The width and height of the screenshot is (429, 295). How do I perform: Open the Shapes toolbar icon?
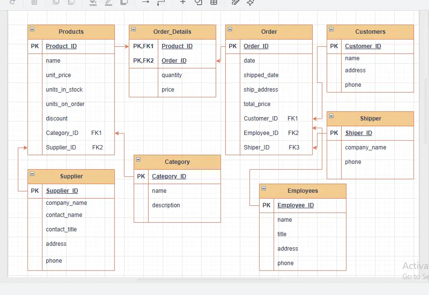198,2
